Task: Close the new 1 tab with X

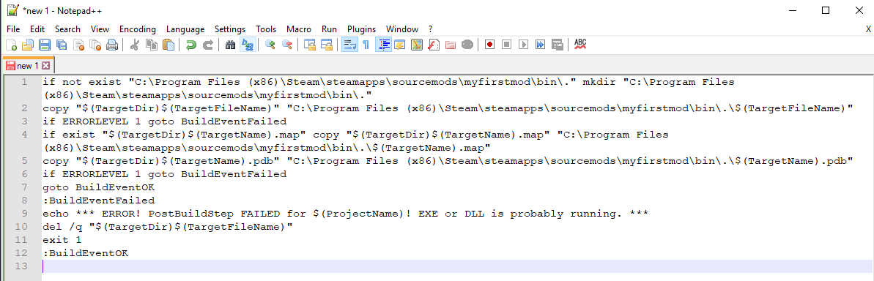Action: tap(45, 66)
